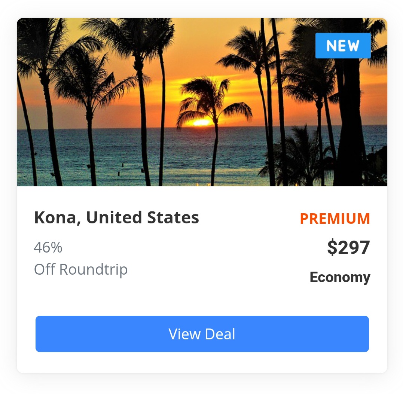Click the dollar sign of the price
The height and width of the screenshot is (394, 403).
pyautogui.click(x=332, y=247)
